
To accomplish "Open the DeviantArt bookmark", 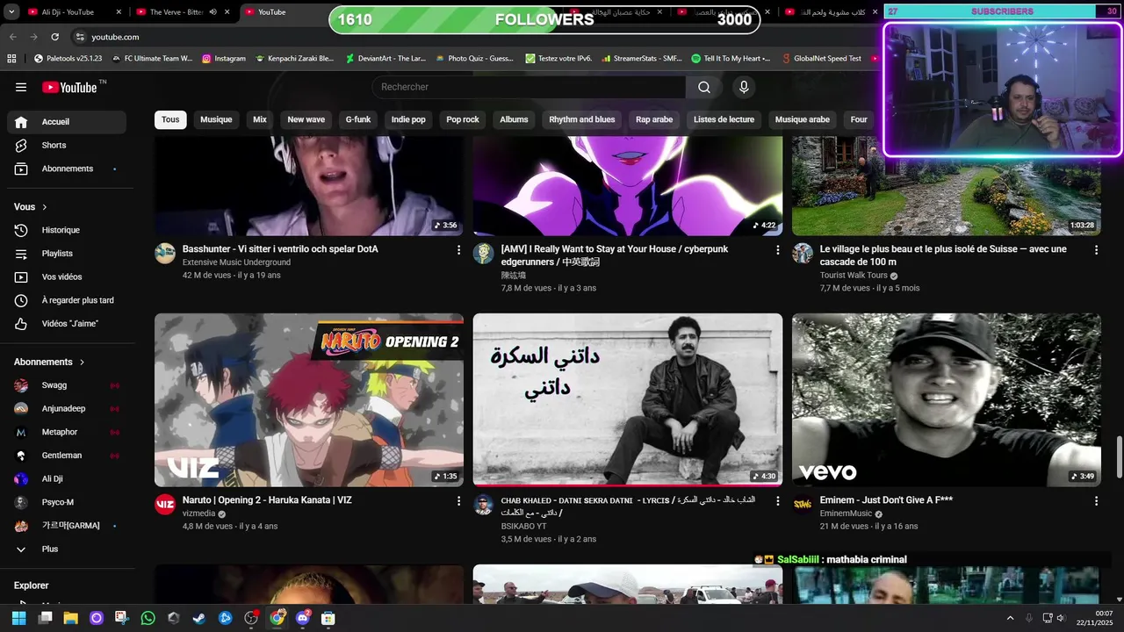I will pyautogui.click(x=385, y=59).
